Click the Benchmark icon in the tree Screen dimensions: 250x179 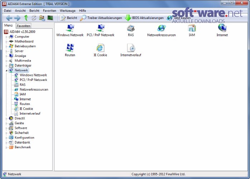coord(11,147)
